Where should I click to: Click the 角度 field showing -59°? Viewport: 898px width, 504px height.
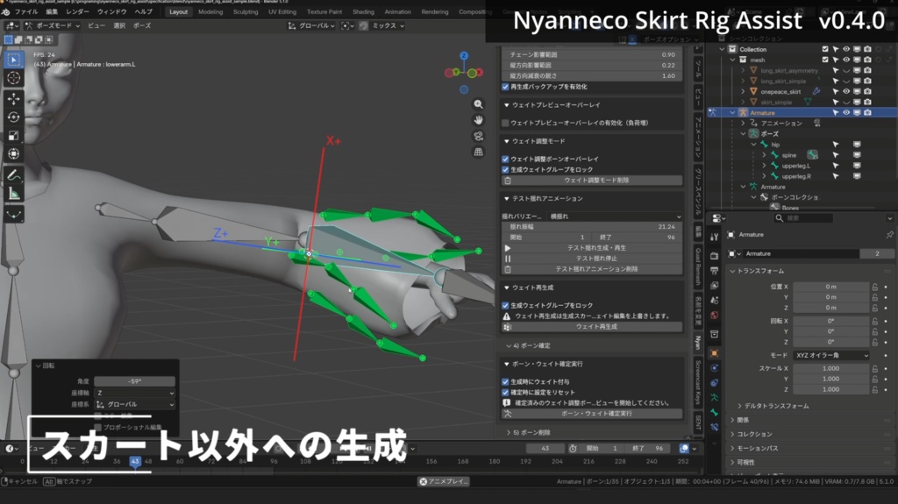(134, 381)
